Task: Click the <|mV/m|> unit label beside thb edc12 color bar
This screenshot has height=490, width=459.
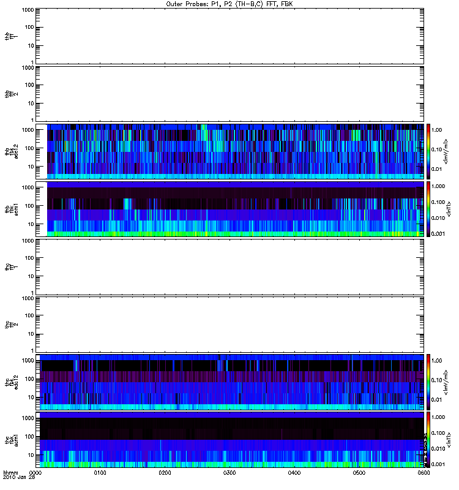Action: click(x=446, y=151)
